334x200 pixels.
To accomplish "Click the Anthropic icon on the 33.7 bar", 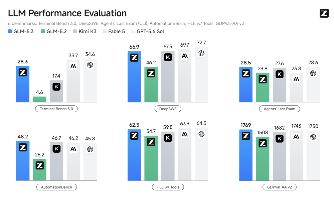I will click(73, 66).
